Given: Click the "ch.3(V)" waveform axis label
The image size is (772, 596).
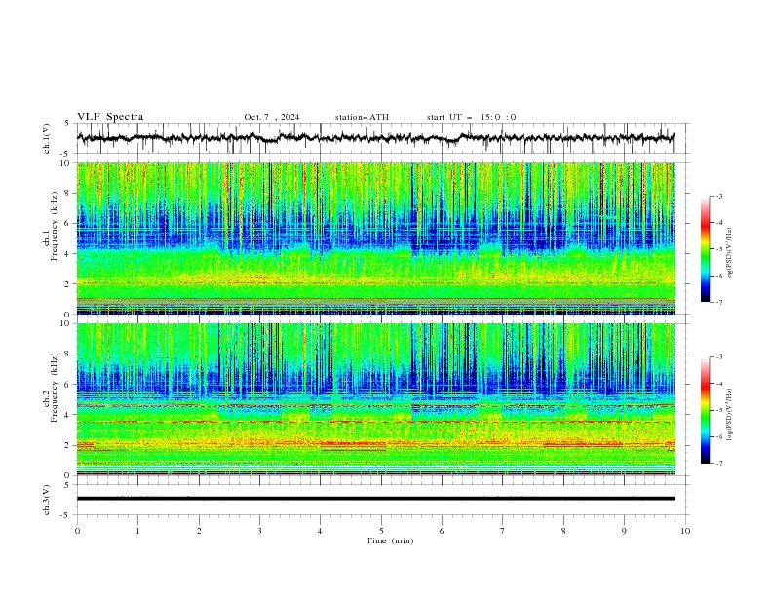Looking at the screenshot, I should (x=47, y=500).
